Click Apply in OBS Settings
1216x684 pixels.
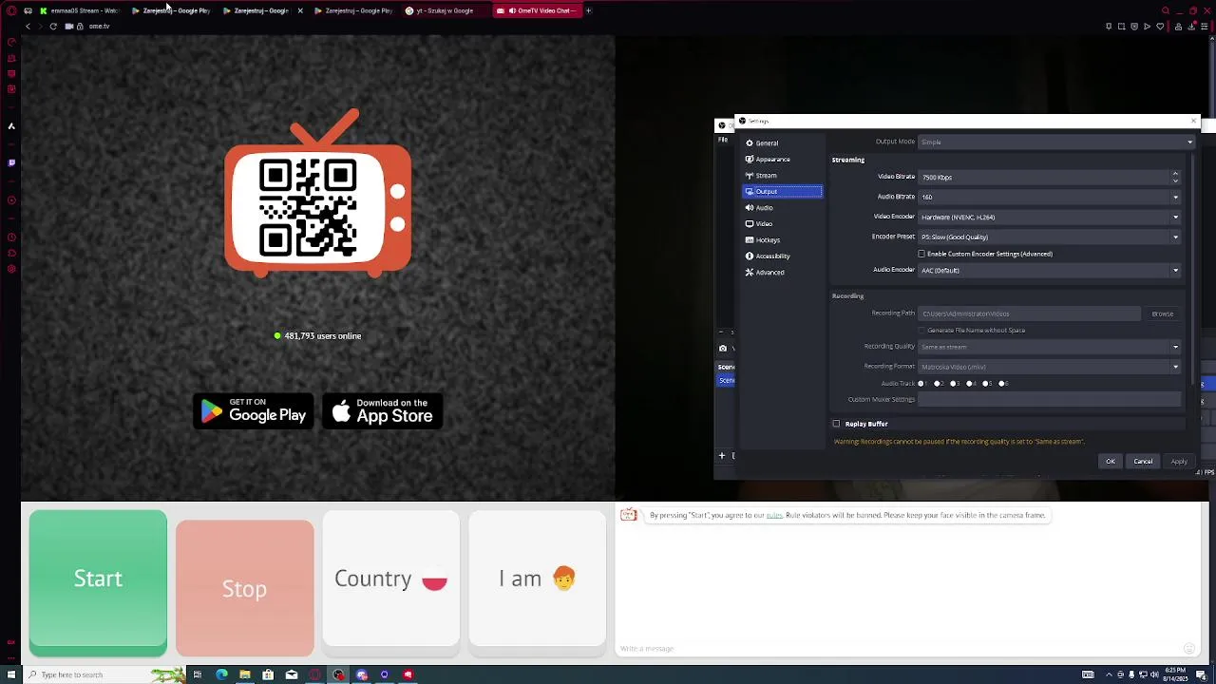(x=1179, y=462)
